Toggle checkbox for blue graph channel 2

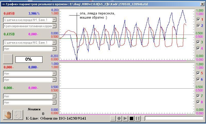198,26
